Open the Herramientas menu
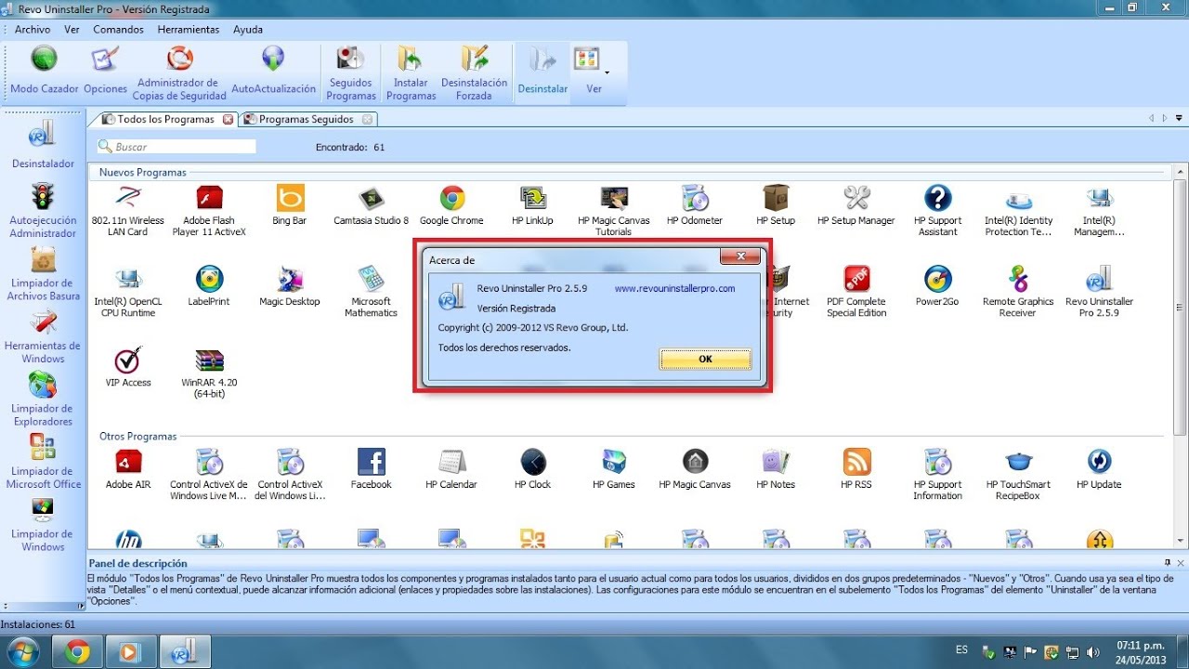 click(x=189, y=30)
